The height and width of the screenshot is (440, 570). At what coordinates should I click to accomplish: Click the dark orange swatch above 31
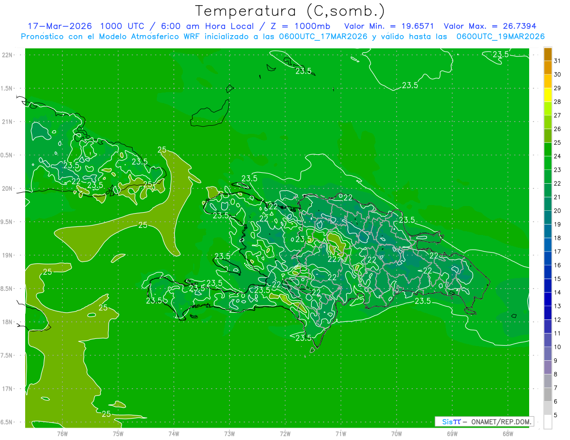point(548,54)
